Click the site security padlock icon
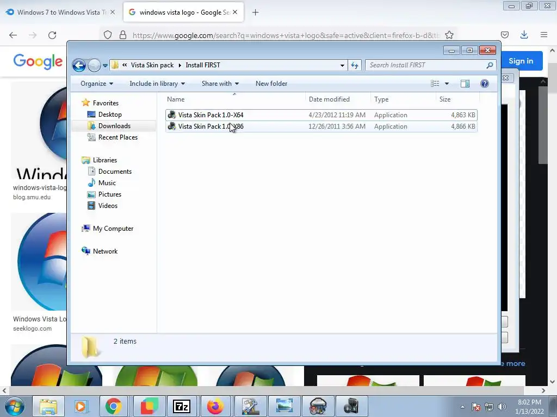The image size is (557, 417). click(x=123, y=35)
